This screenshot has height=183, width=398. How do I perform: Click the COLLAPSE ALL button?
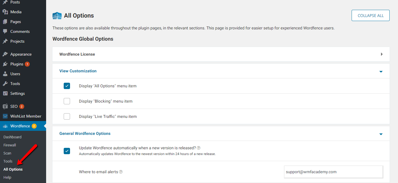371,16
